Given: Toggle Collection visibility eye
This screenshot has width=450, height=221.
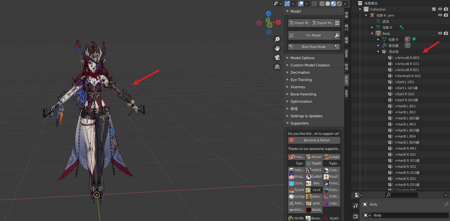Looking at the screenshot, I should 440,9.
